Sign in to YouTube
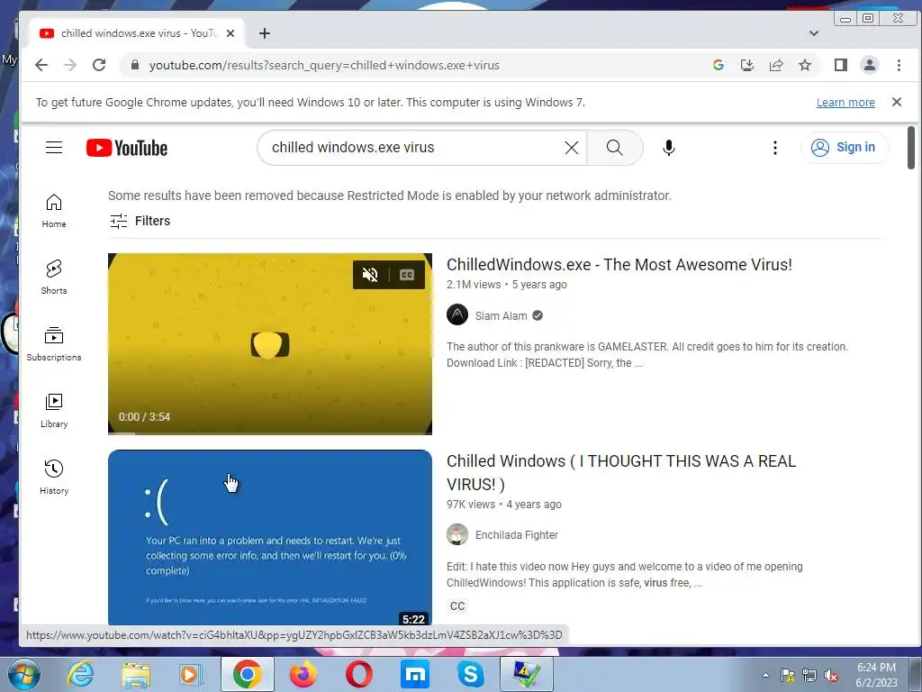The height and width of the screenshot is (692, 922). coord(844,147)
